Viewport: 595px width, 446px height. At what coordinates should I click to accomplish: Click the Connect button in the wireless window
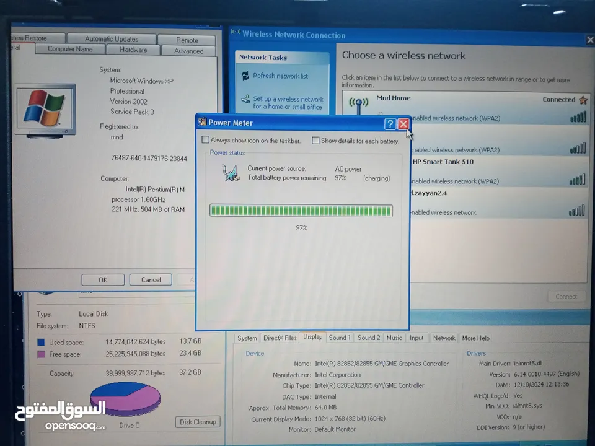click(566, 297)
